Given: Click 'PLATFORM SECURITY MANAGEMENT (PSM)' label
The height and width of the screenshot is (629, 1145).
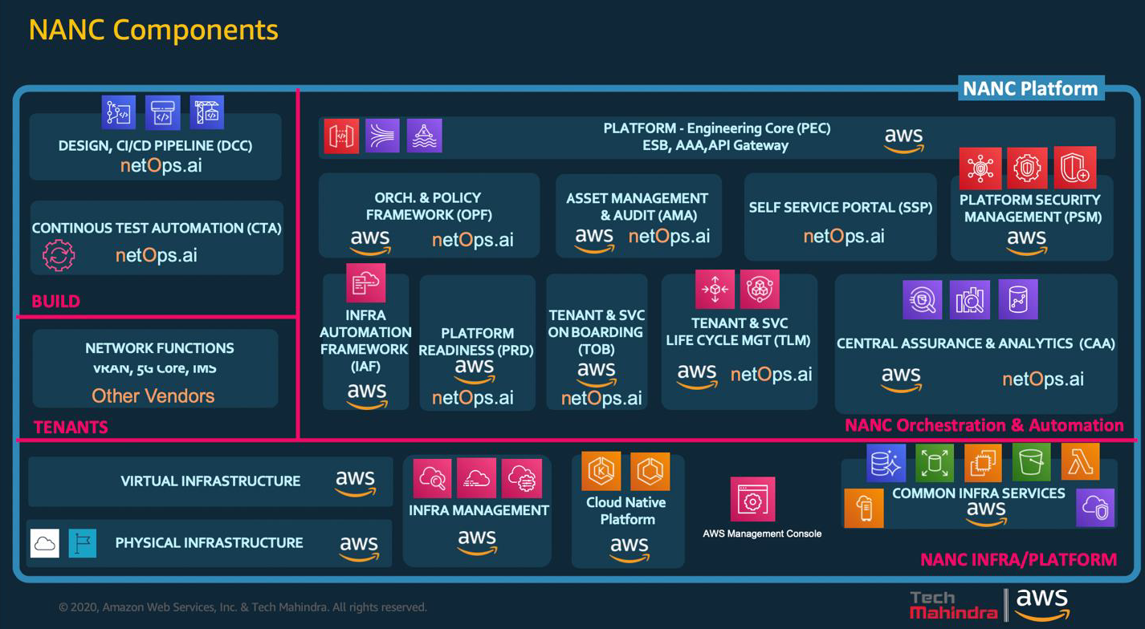Looking at the screenshot, I should pos(1031,208).
